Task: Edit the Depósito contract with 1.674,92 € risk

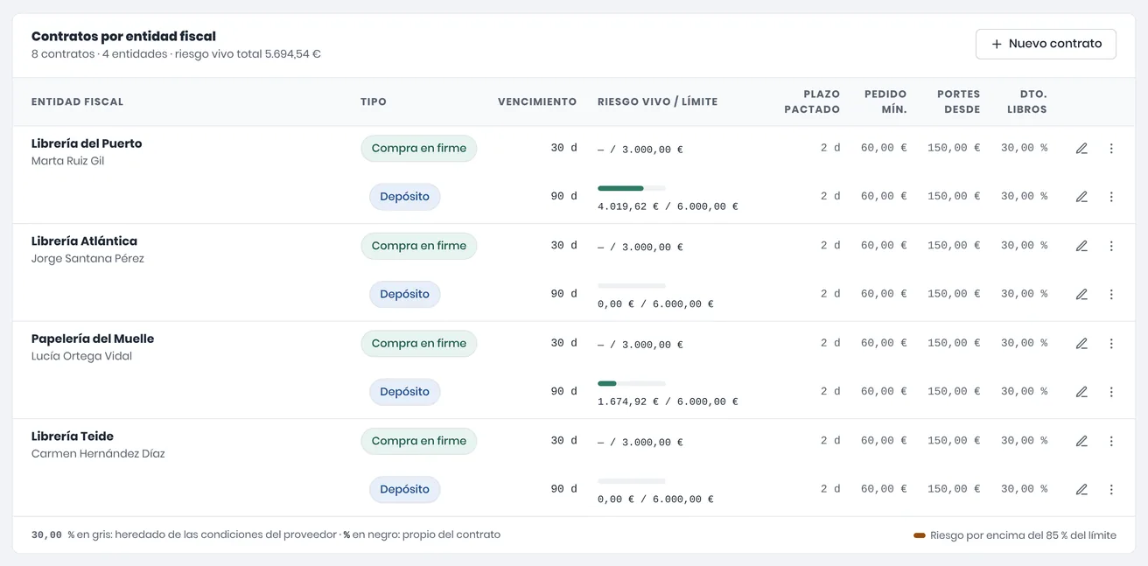Action: [x=1081, y=392]
